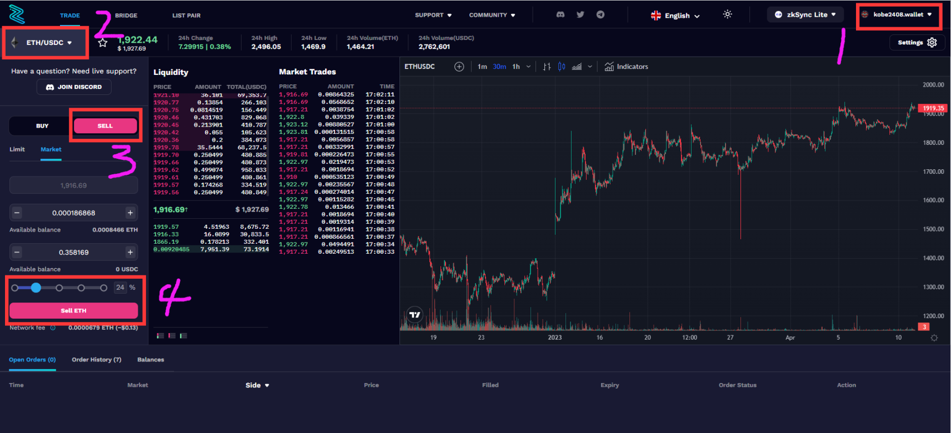Screen dimensions: 951x433
Task: Open the Discord icon link in header
Action: [x=560, y=15]
